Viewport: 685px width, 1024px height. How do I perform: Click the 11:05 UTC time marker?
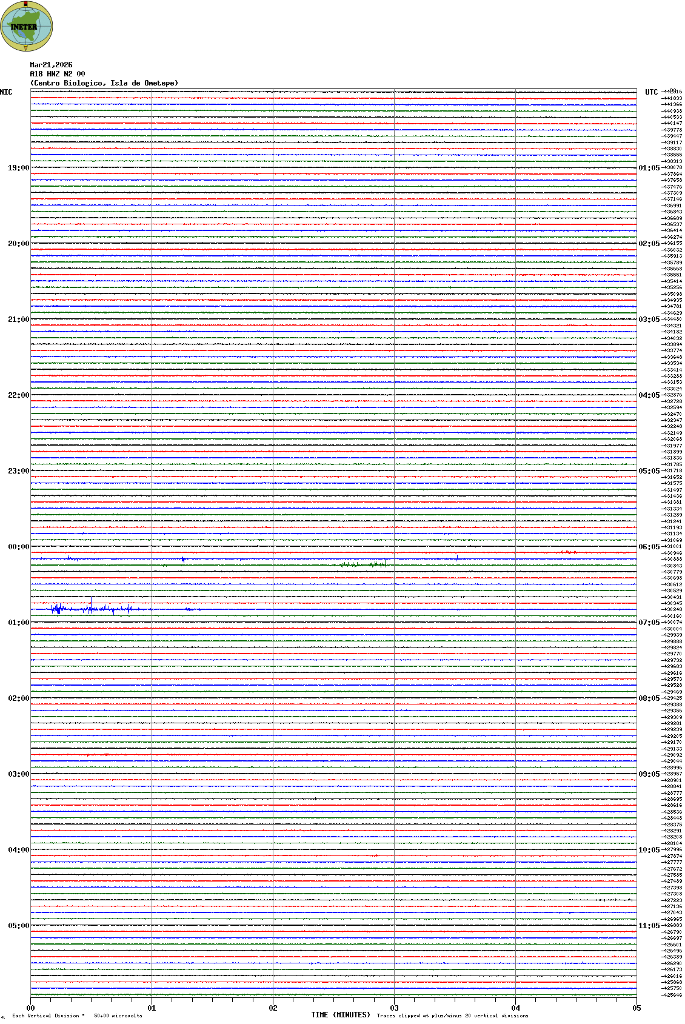pyautogui.click(x=649, y=926)
